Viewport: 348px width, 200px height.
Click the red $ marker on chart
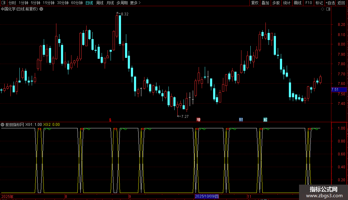pos(110,120)
